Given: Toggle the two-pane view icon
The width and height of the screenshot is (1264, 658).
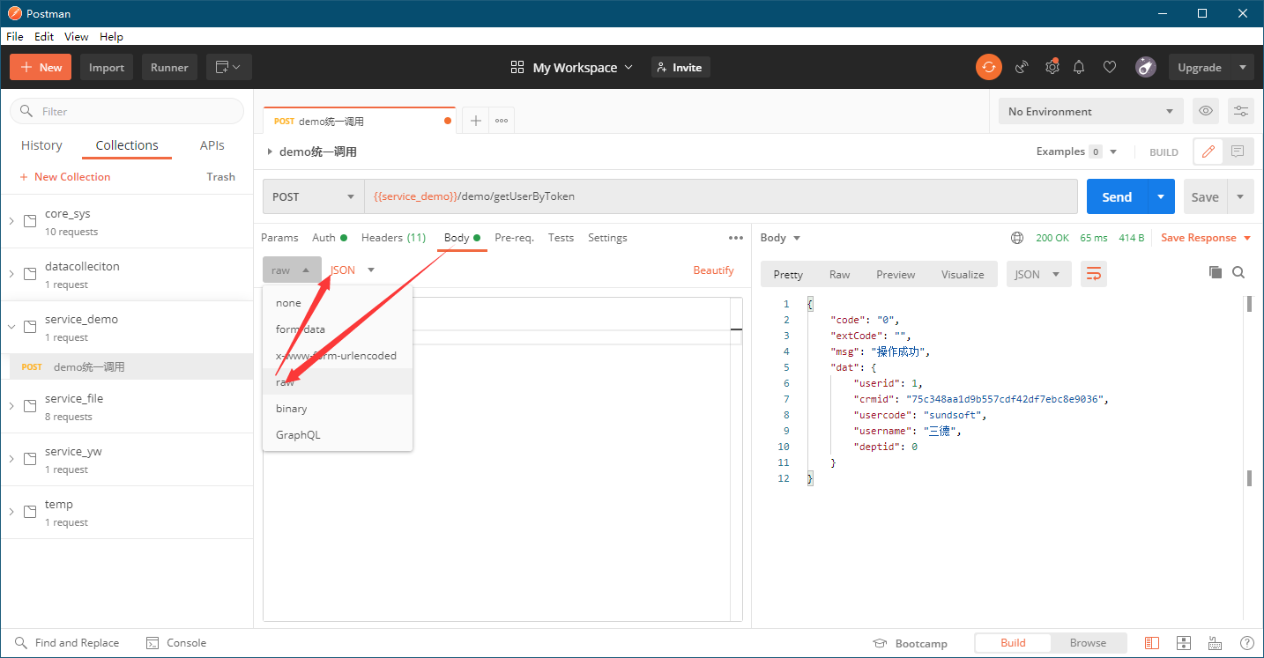Looking at the screenshot, I should [x=1152, y=643].
